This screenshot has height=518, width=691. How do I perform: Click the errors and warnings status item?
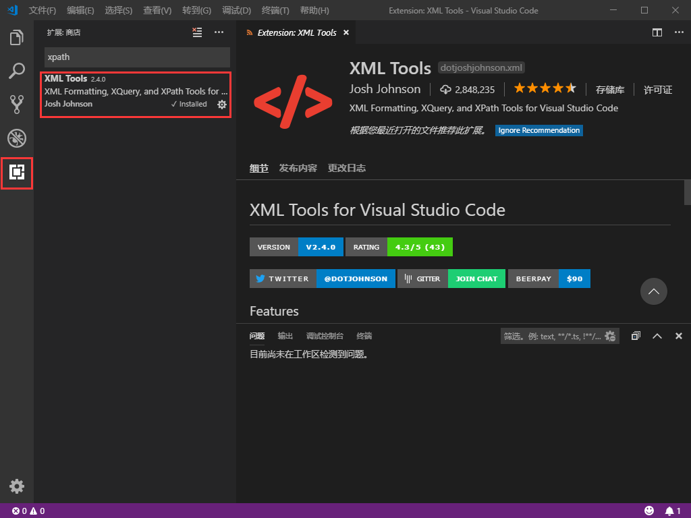pos(28,511)
